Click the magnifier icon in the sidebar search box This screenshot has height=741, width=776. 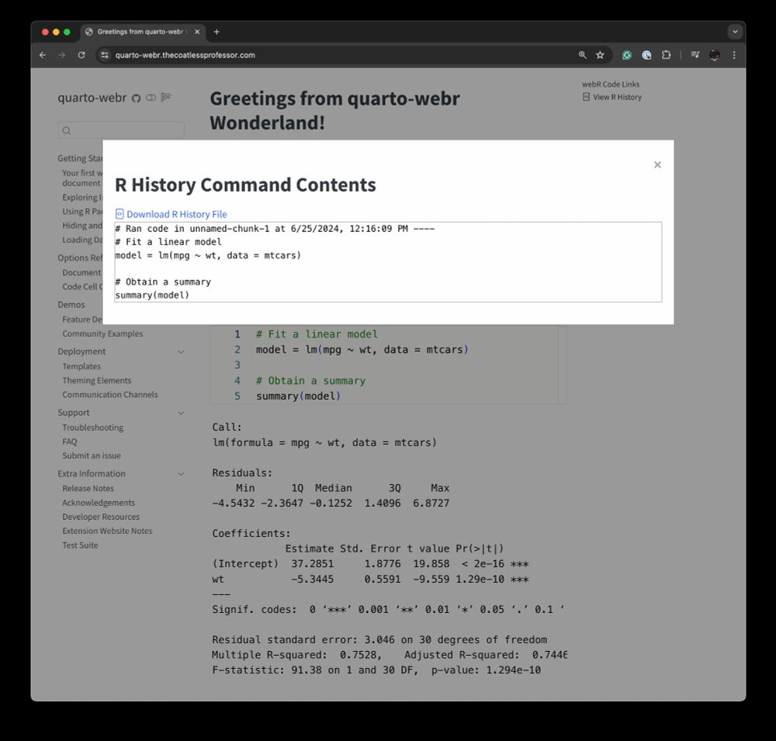point(65,130)
